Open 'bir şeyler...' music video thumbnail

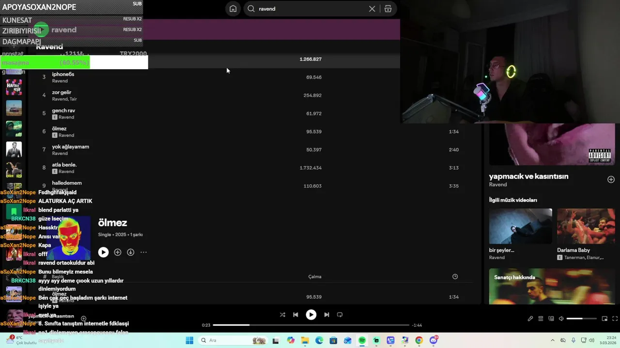tap(520, 226)
